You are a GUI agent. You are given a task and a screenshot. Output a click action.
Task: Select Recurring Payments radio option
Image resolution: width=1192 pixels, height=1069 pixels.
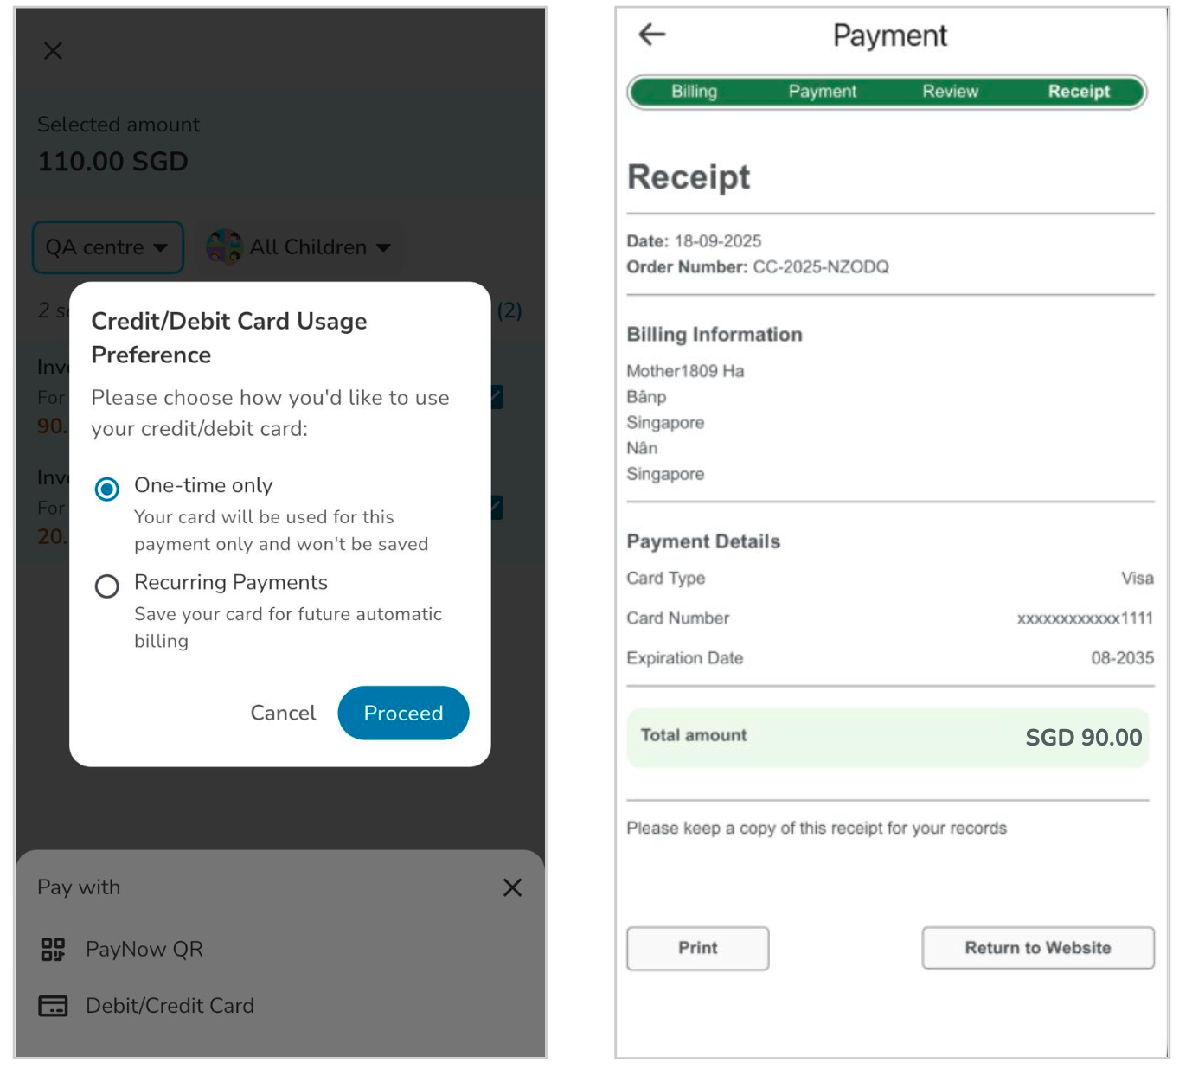[x=107, y=586]
